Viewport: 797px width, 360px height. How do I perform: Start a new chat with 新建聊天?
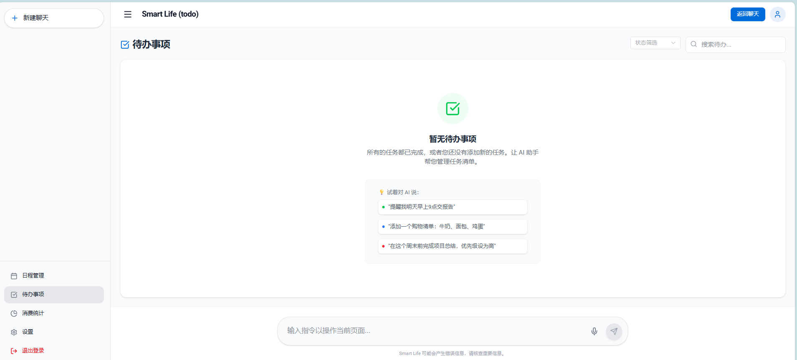coord(54,18)
